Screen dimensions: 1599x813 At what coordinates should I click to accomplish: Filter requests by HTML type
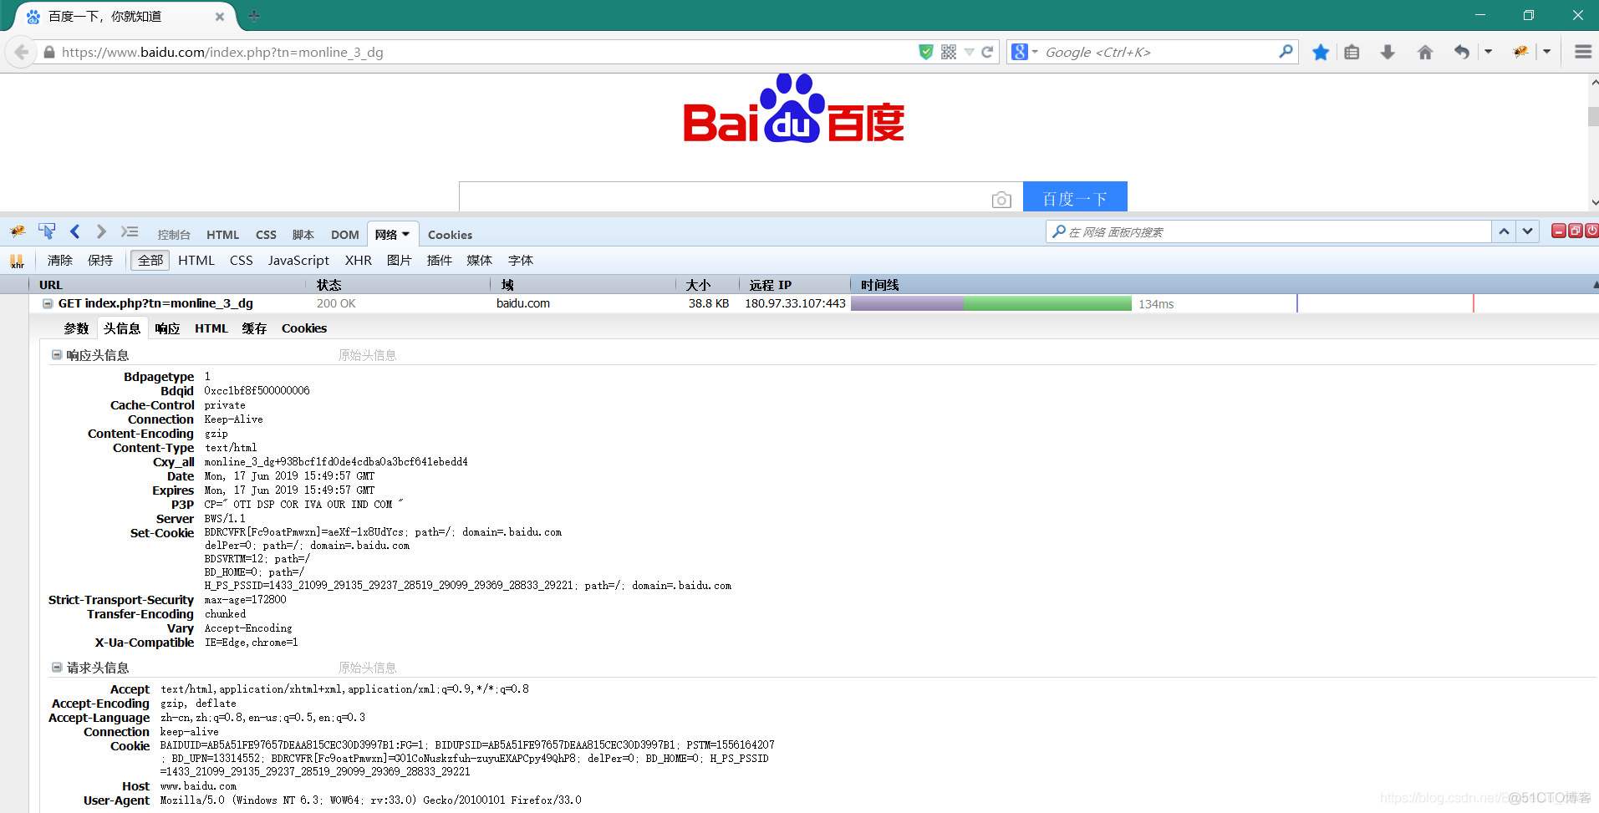coord(196,261)
